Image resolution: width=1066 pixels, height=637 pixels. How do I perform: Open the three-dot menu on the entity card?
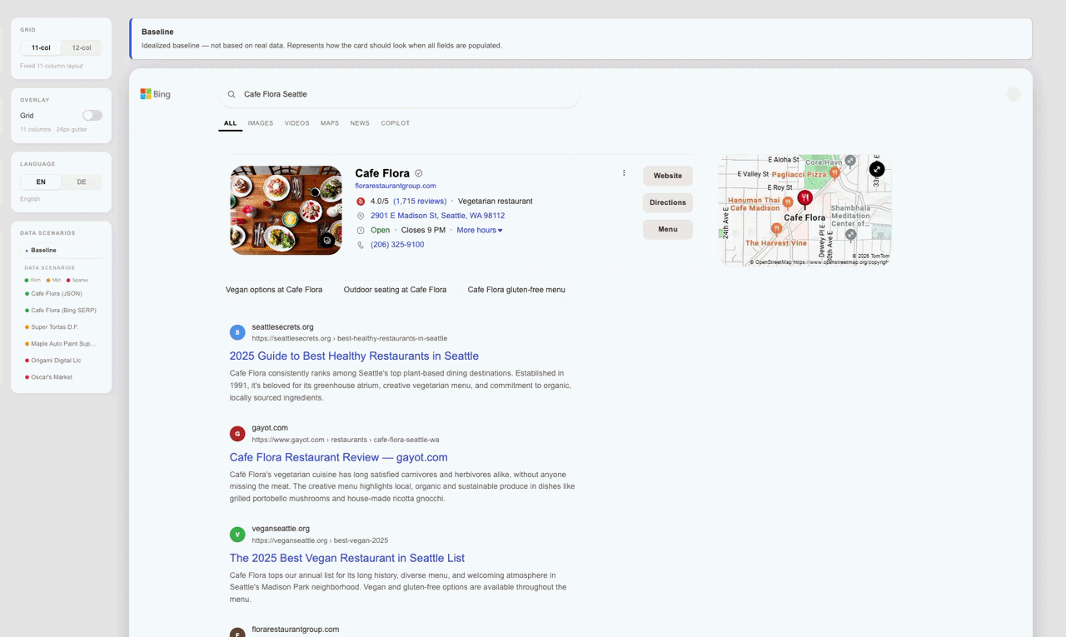click(624, 172)
